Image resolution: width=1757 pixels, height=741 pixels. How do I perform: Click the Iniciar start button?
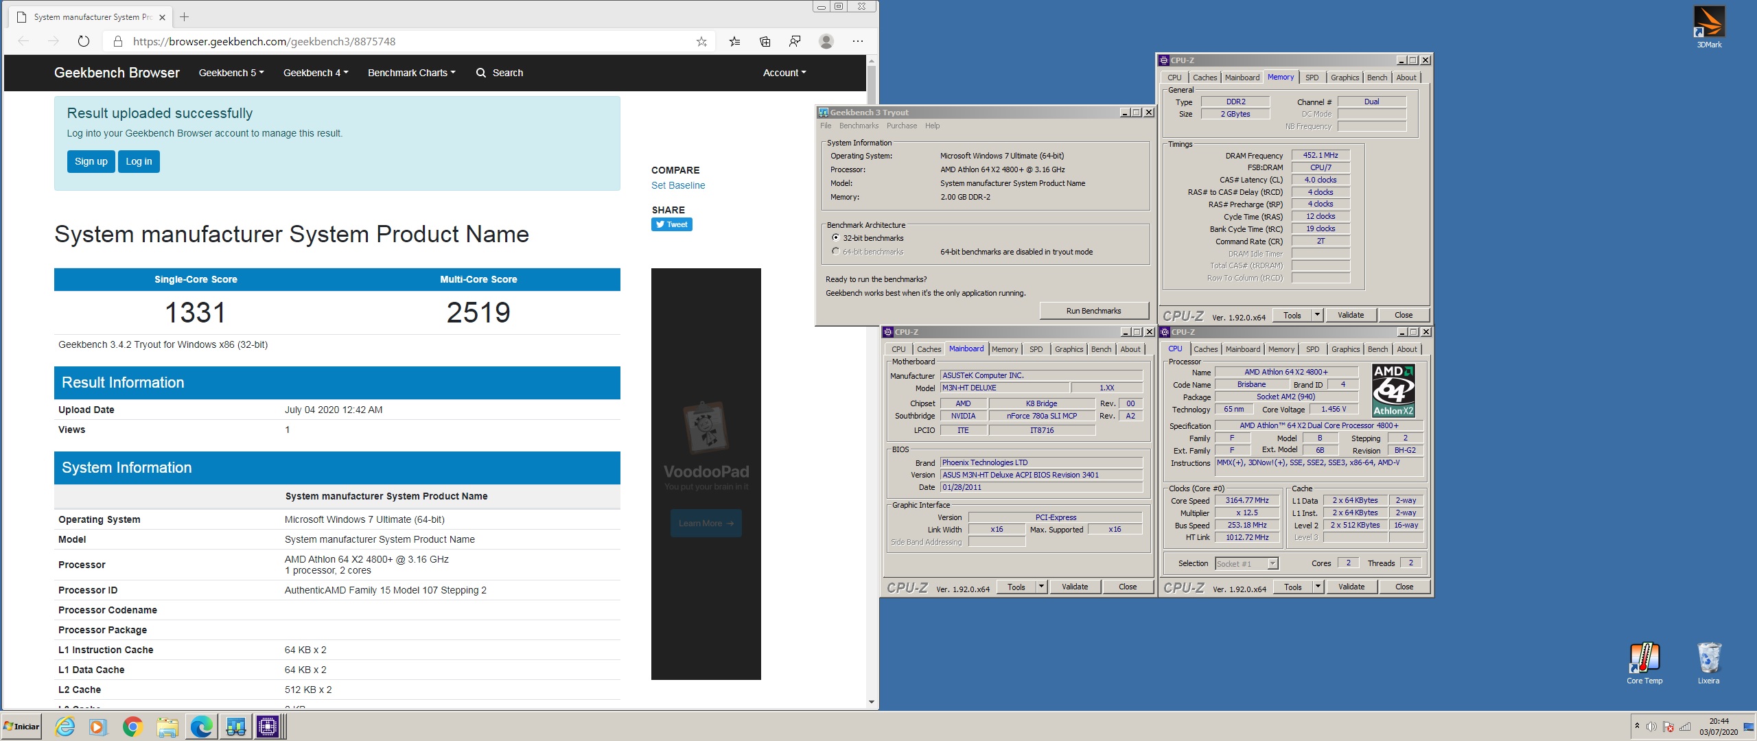[x=22, y=727]
